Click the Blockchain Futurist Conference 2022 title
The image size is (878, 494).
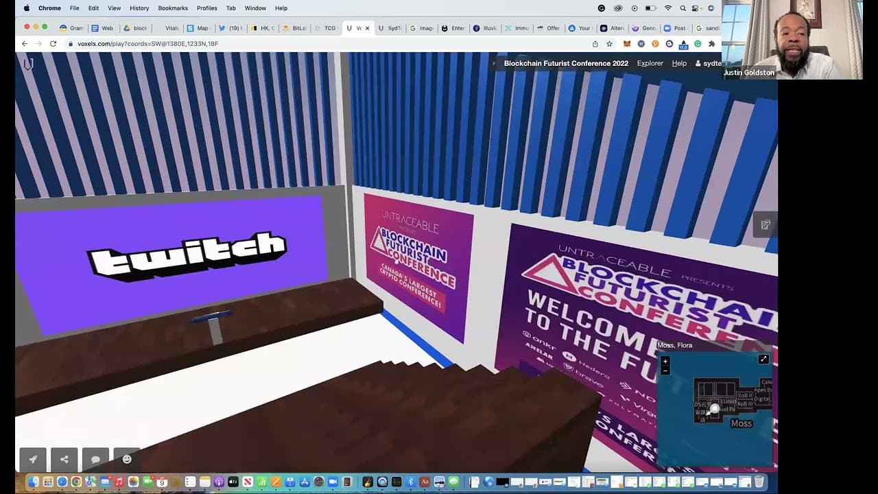pyautogui.click(x=566, y=63)
